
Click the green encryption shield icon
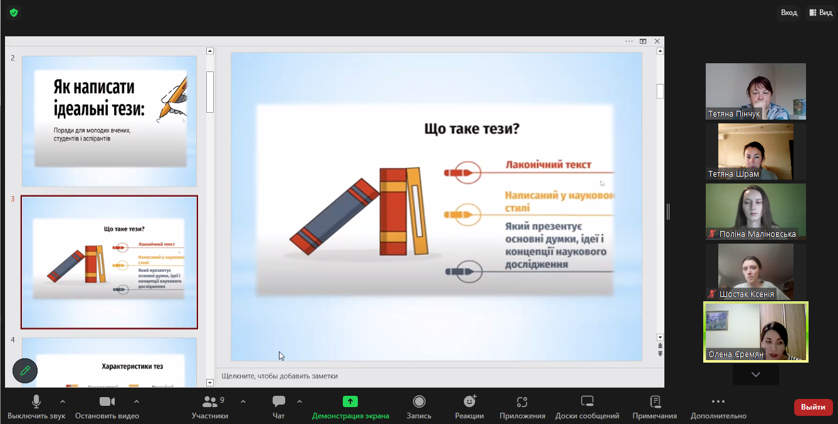pos(13,13)
